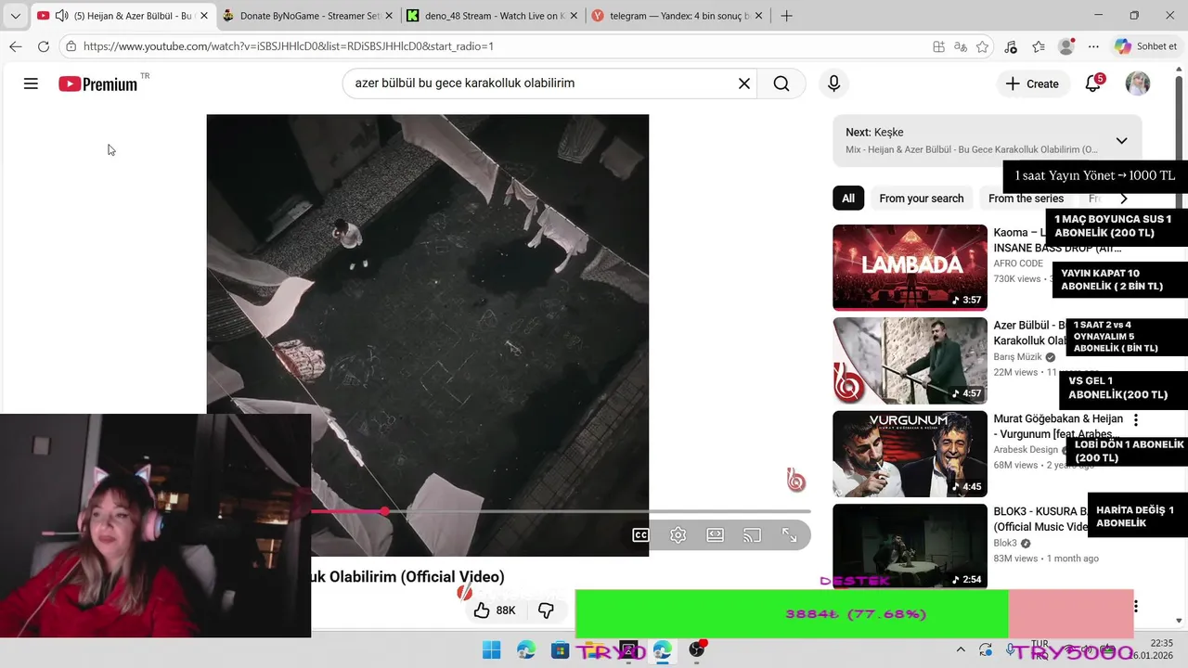Select the From the series chip
This screenshot has height=668, width=1188.
point(1026,199)
